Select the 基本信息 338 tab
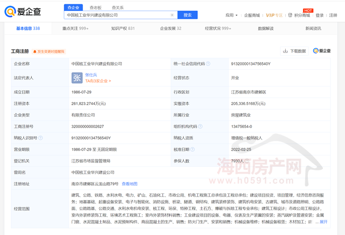Viewport: 345px width, 235px height. pyautogui.click(x=28, y=28)
